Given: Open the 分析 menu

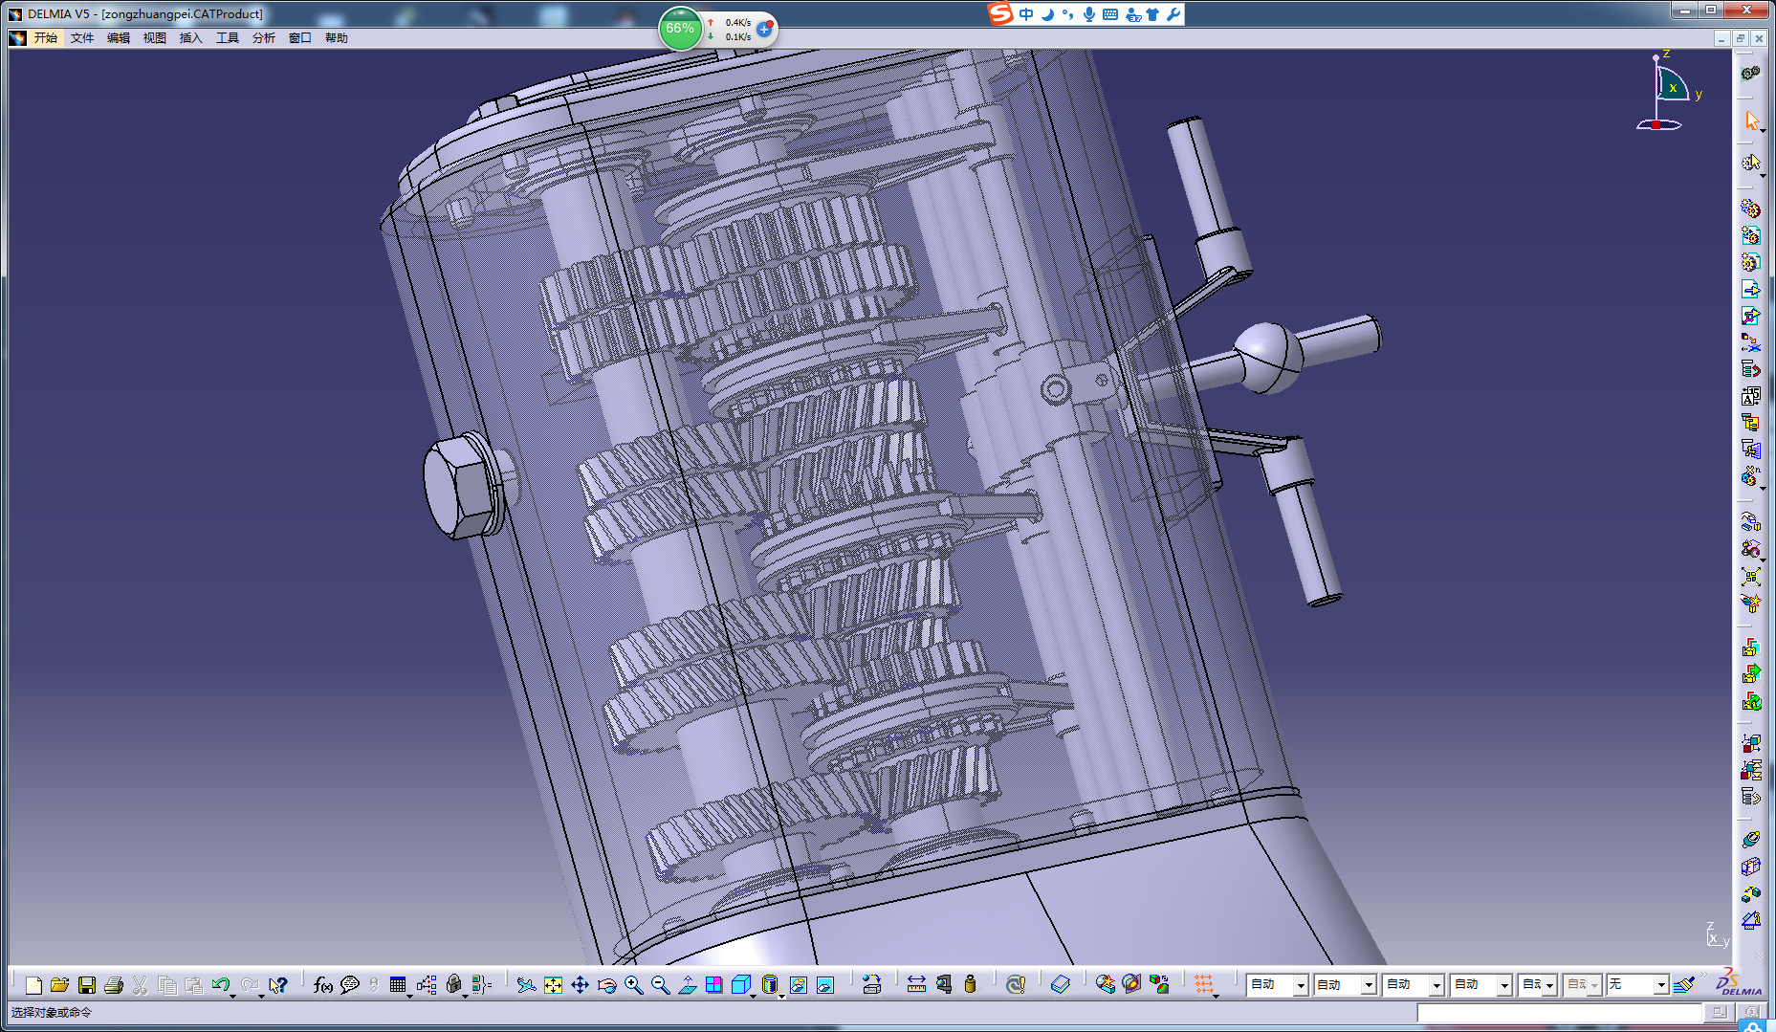Looking at the screenshot, I should 264,38.
